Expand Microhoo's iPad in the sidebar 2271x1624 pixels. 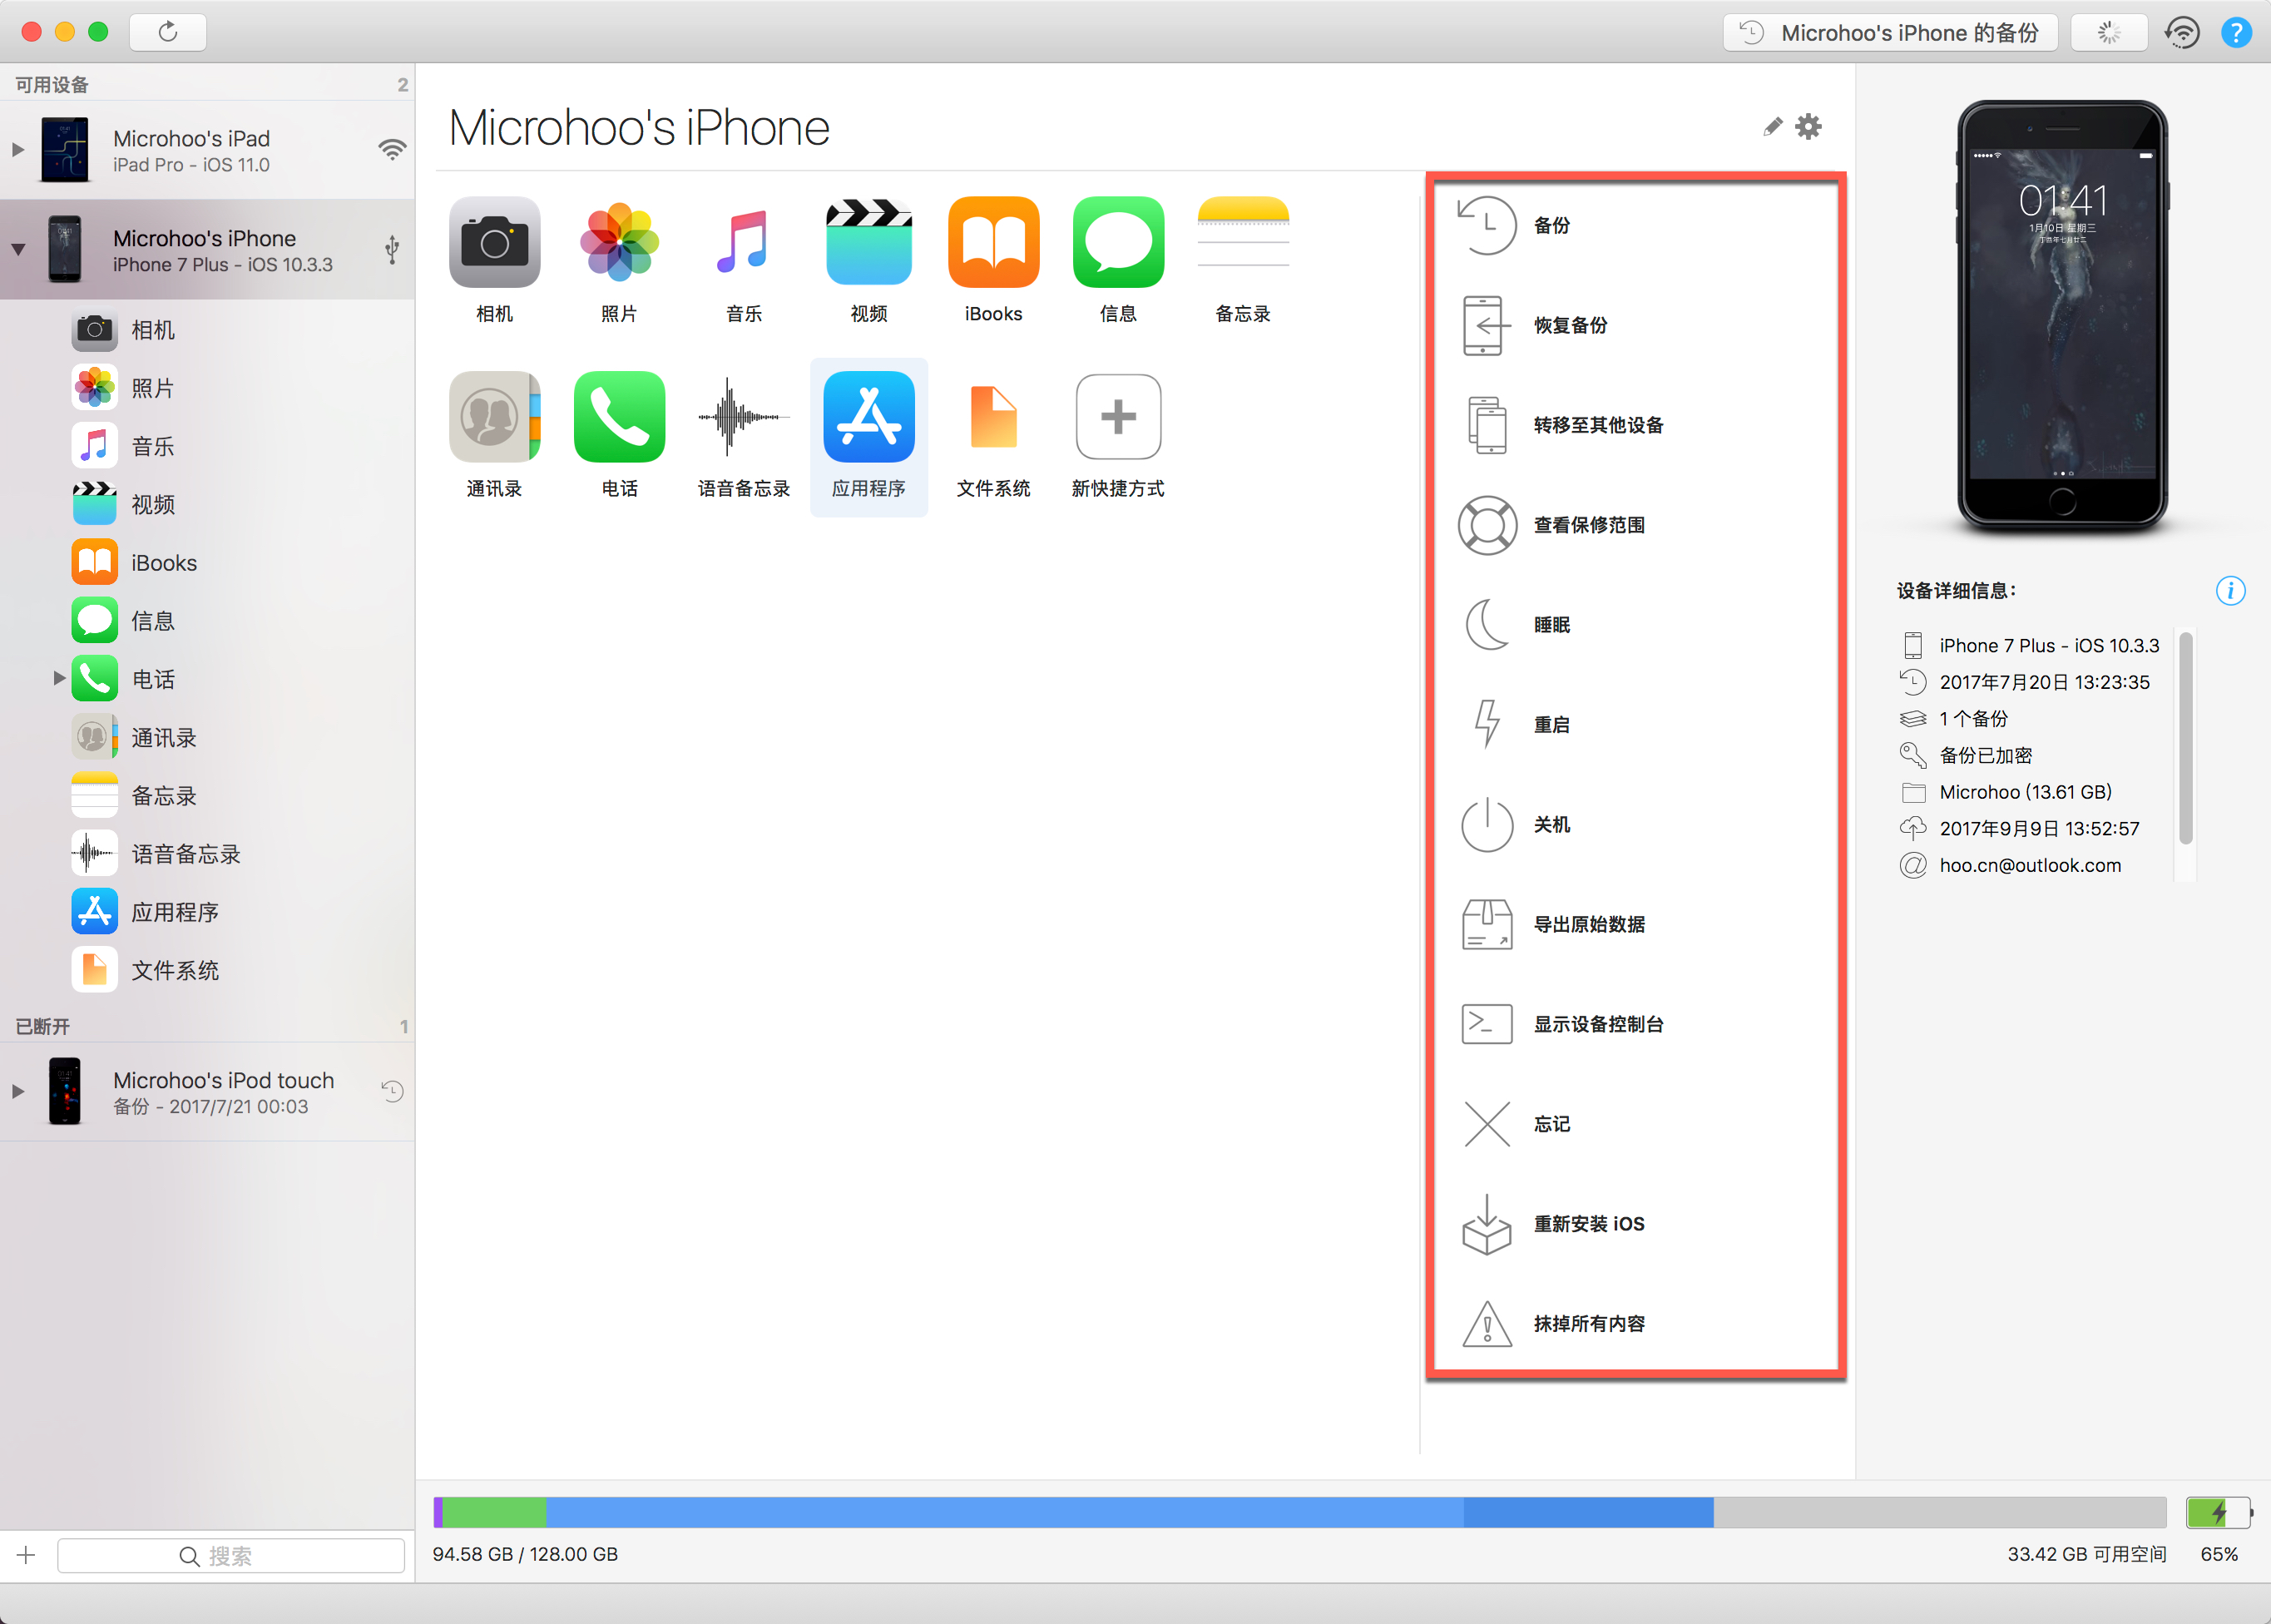[17, 150]
